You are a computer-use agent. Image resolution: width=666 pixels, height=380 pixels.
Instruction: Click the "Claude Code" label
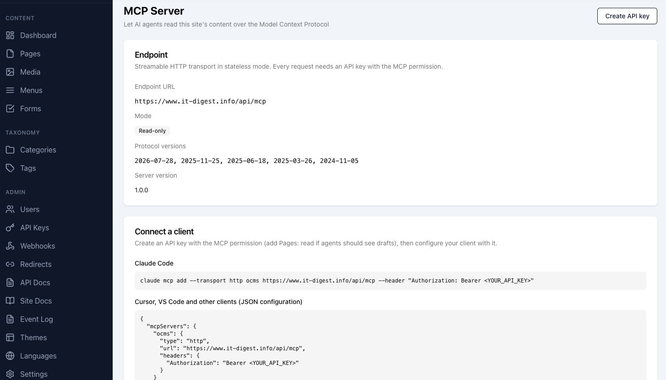pos(154,263)
